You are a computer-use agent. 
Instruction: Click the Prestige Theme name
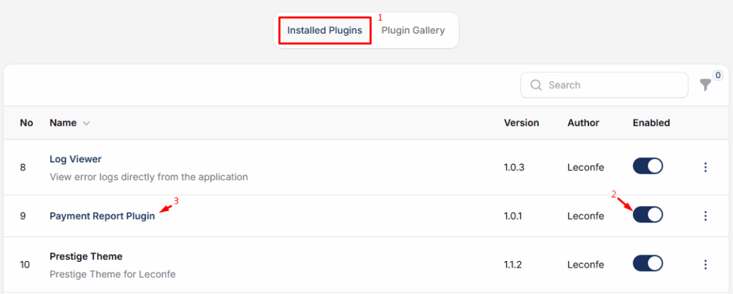coord(86,256)
